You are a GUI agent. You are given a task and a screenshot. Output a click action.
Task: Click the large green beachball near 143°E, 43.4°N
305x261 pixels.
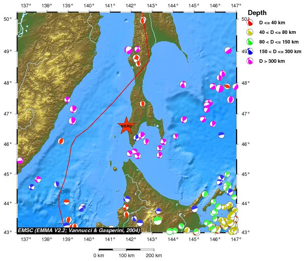(x=157, y=221)
